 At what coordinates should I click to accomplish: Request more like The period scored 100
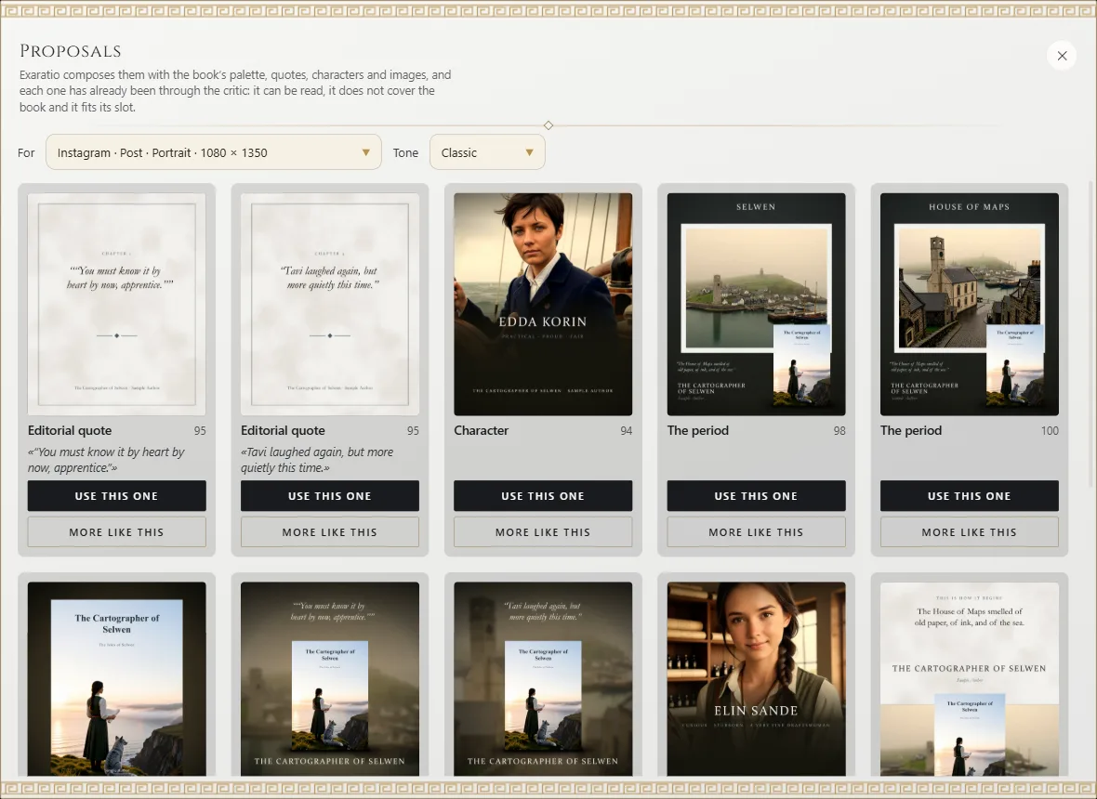(x=969, y=532)
